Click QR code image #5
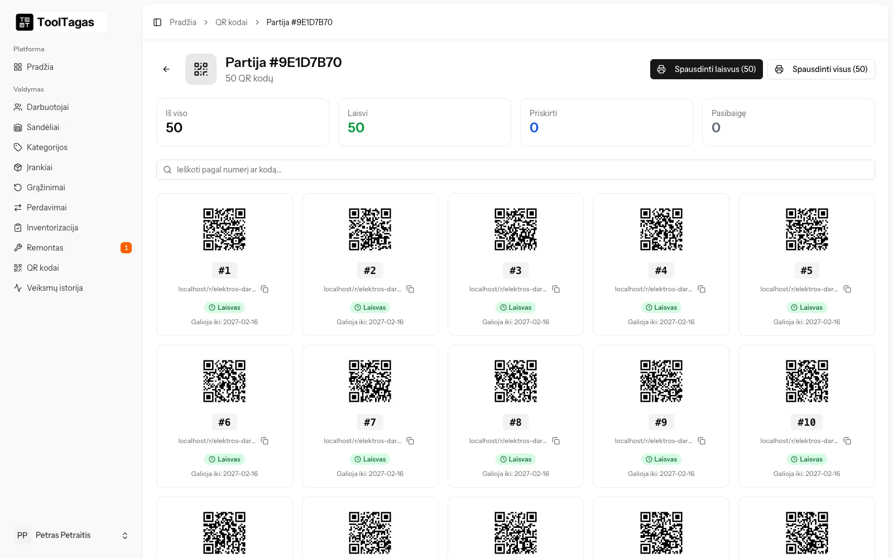This screenshot has width=893, height=558. pyautogui.click(x=807, y=229)
